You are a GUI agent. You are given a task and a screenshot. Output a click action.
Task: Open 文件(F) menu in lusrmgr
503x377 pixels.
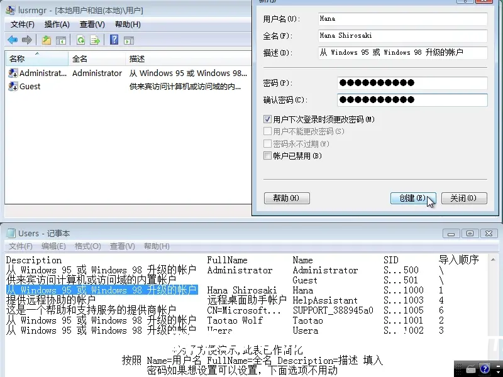pyautogui.click(x=23, y=25)
